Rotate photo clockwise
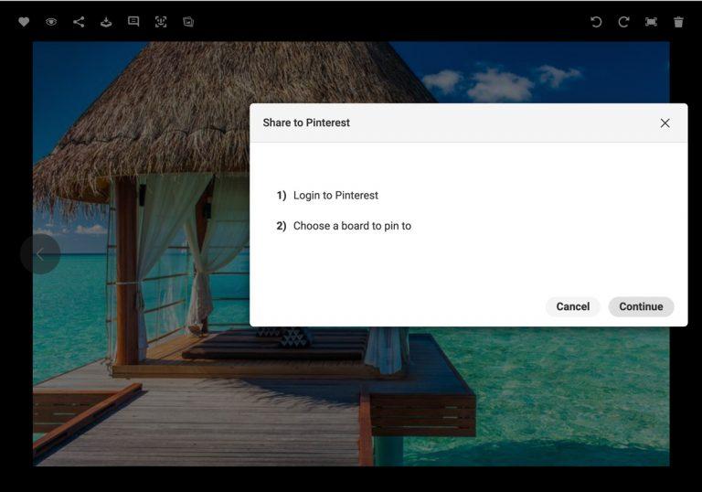Viewport: 702px width, 492px height. click(623, 22)
